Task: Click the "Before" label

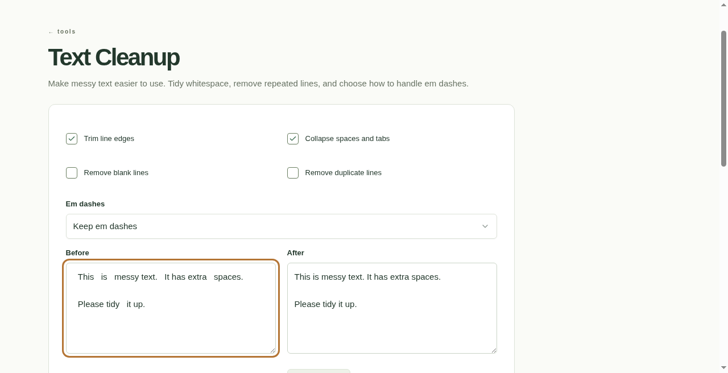Action: tap(77, 253)
